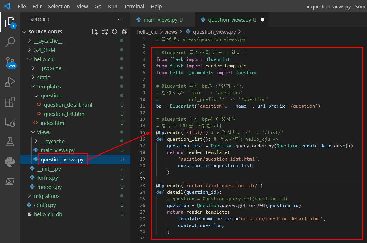The height and width of the screenshot is (243, 367).
Task: Open the View menu
Action: 82,6
